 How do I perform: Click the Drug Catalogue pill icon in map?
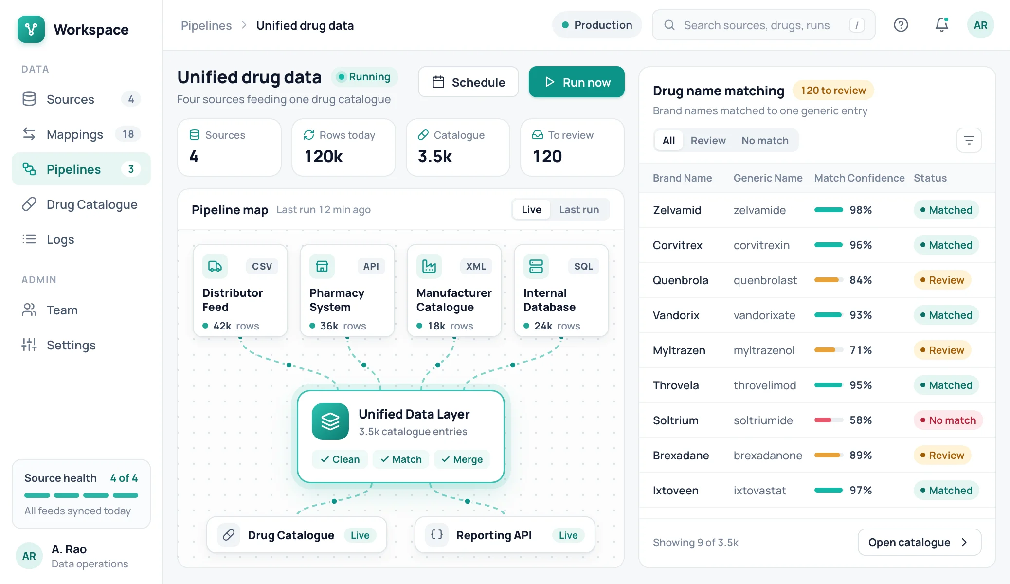pyautogui.click(x=229, y=535)
